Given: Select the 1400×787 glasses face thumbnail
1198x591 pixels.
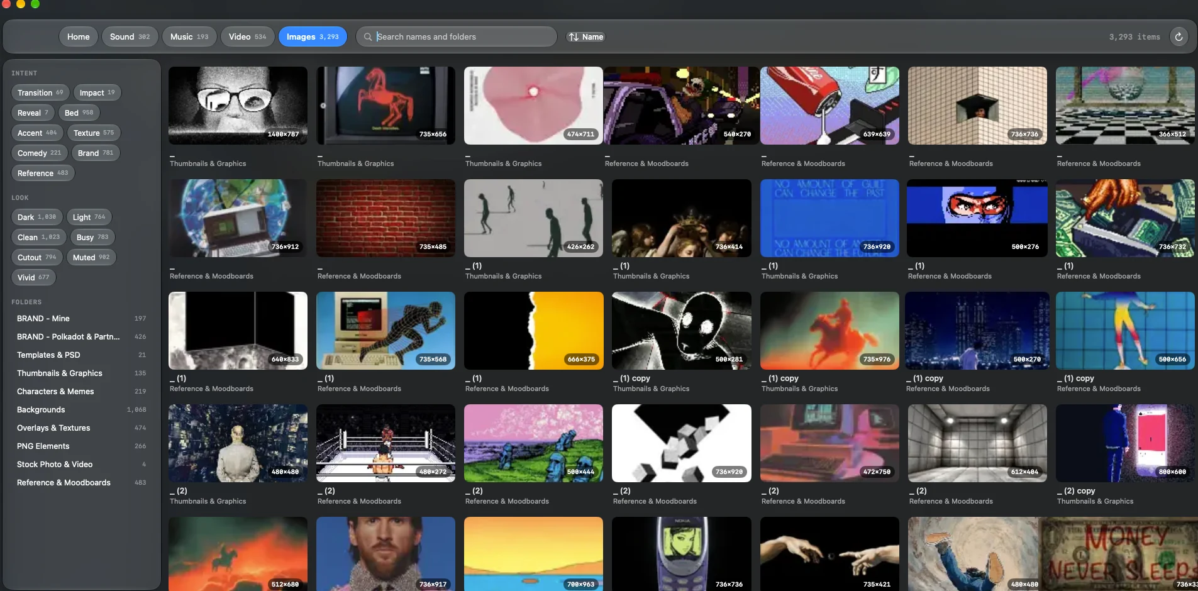Looking at the screenshot, I should 238,106.
